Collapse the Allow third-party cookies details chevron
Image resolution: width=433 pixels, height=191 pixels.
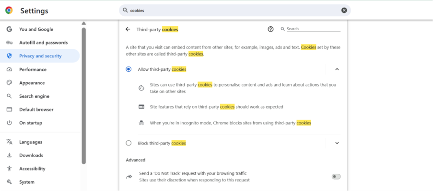click(337, 69)
